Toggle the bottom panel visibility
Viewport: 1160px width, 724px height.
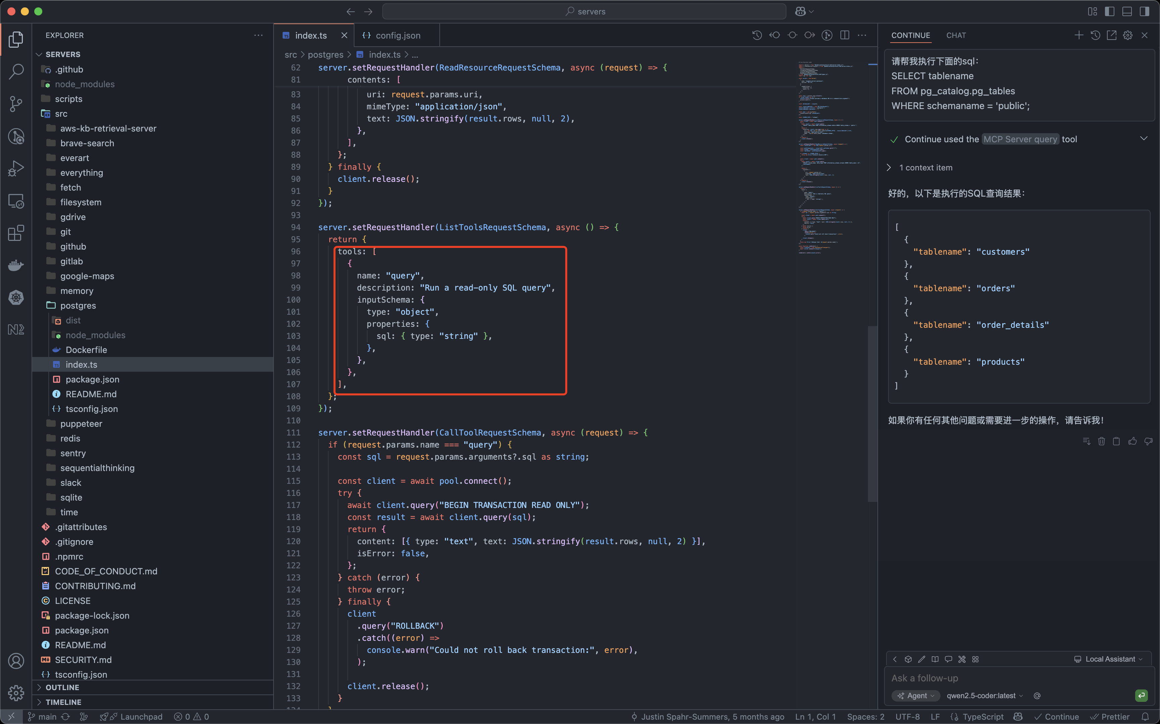point(1127,11)
